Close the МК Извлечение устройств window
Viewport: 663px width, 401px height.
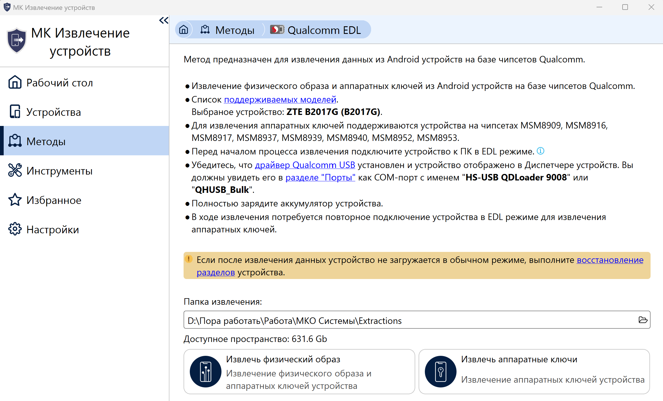(651, 7)
